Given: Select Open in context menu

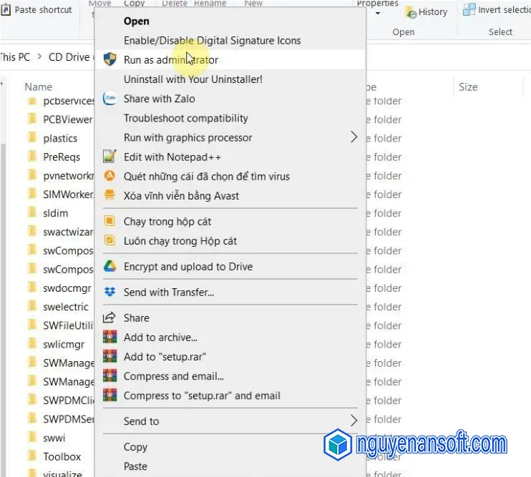Looking at the screenshot, I should click(137, 21).
